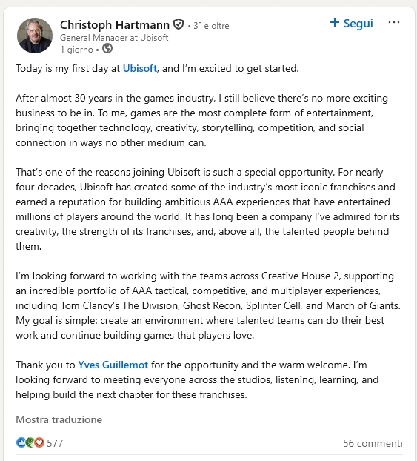Click the plus icon beside Segui
Viewport: 417px width, 461px height.
(335, 22)
